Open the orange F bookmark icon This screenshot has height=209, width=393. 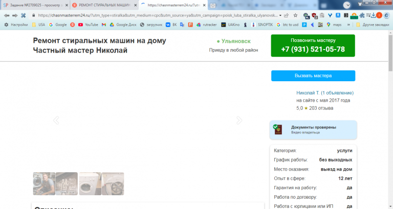[x=190, y=25]
